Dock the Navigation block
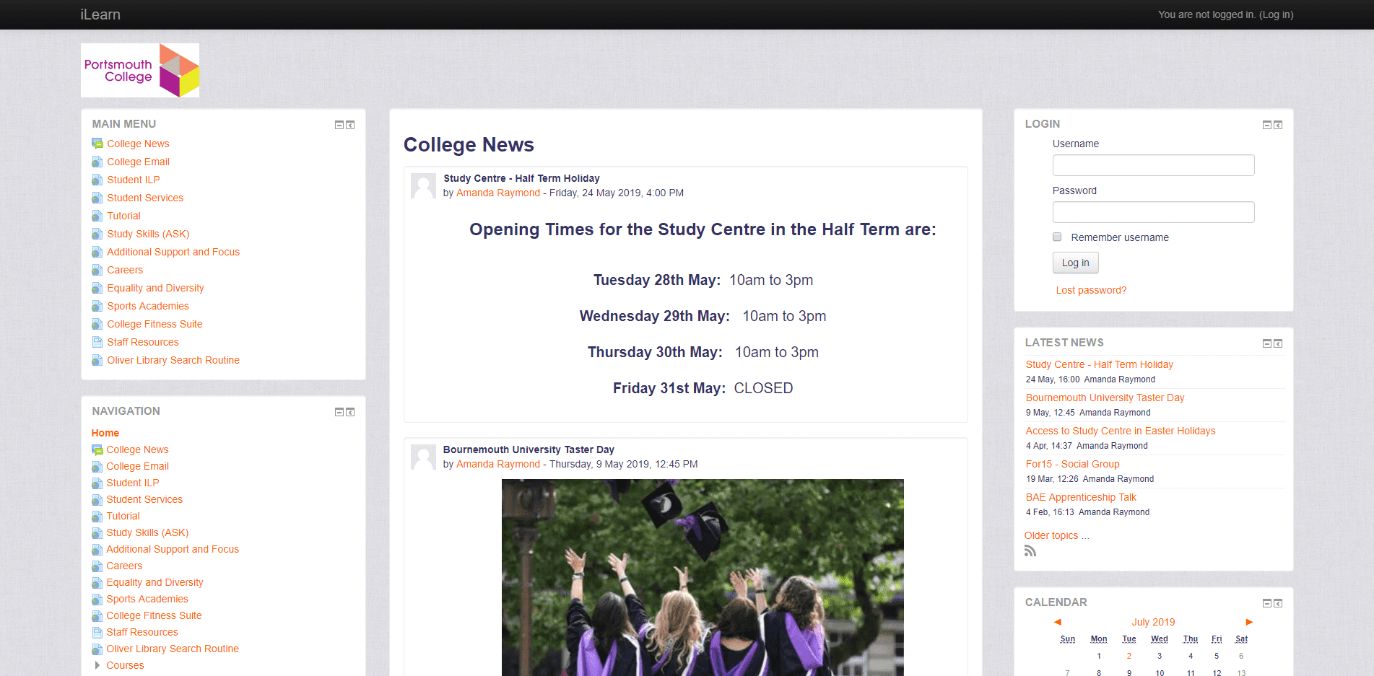The image size is (1374, 676). (x=350, y=412)
